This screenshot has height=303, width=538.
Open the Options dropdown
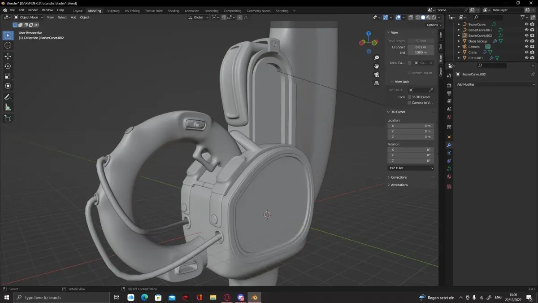tap(433, 25)
